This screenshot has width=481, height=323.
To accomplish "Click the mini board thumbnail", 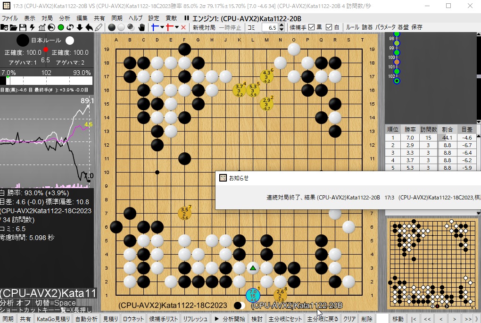I will 432,264.
